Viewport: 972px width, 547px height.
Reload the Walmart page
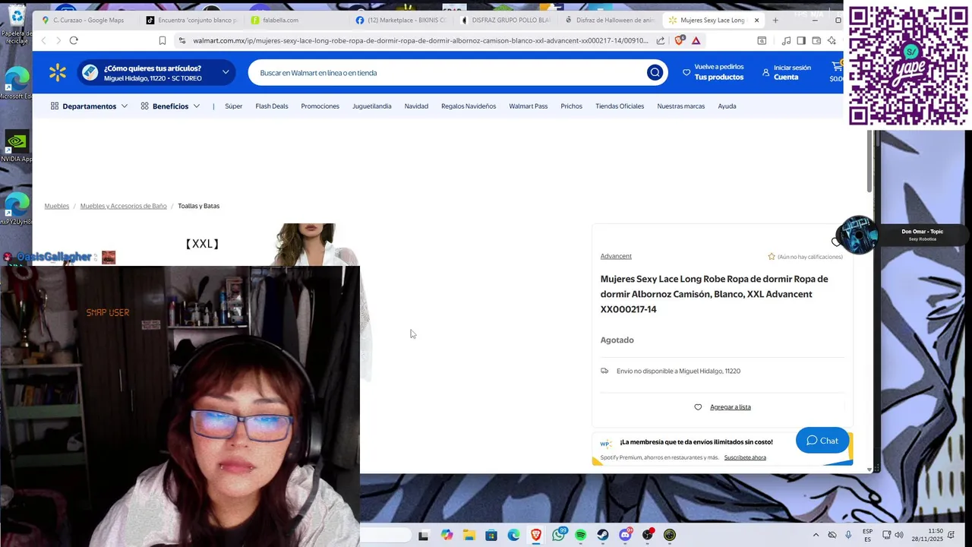(x=74, y=40)
